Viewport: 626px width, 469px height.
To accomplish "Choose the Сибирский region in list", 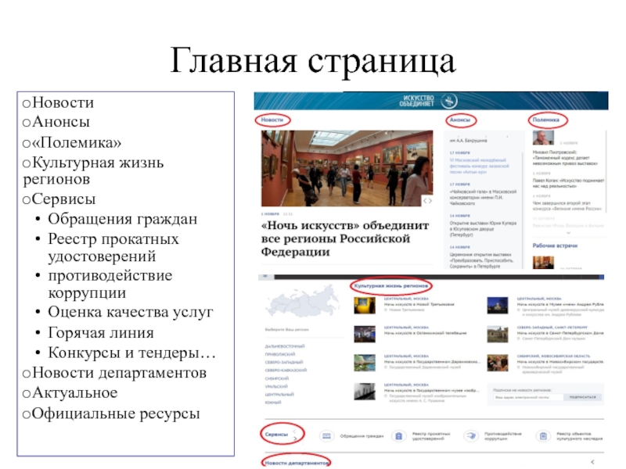I will [x=279, y=378].
